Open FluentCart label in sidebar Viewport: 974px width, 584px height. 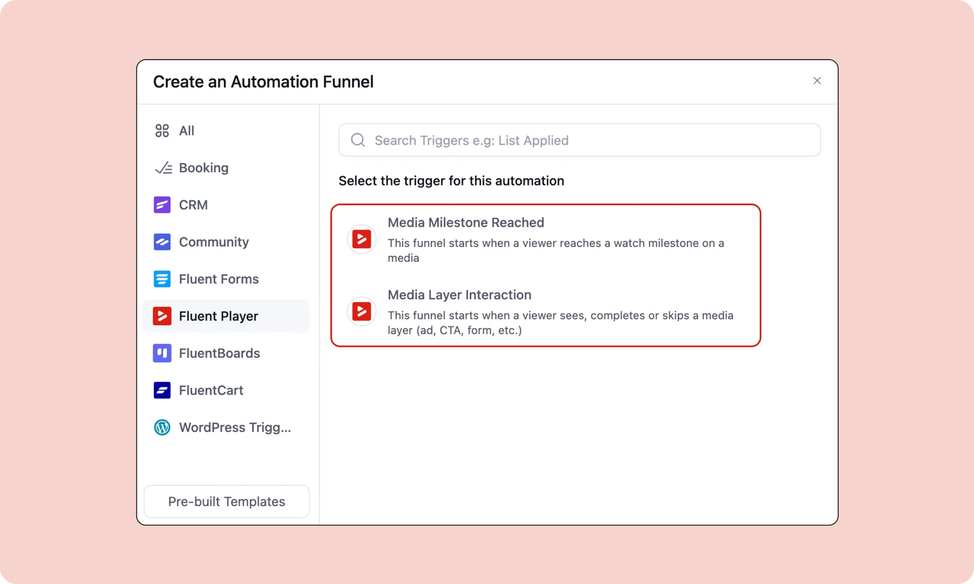tap(211, 391)
